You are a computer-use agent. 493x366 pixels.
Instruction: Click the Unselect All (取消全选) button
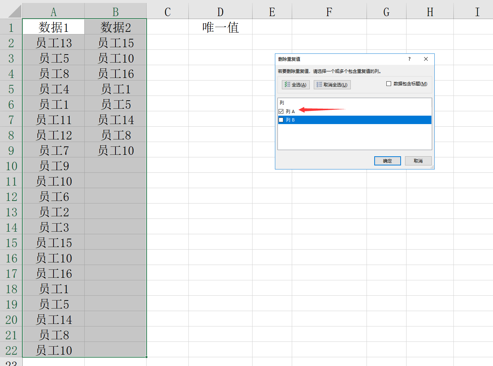pos(332,85)
